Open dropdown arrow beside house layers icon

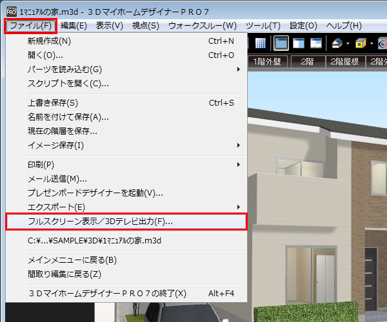(x=348, y=44)
